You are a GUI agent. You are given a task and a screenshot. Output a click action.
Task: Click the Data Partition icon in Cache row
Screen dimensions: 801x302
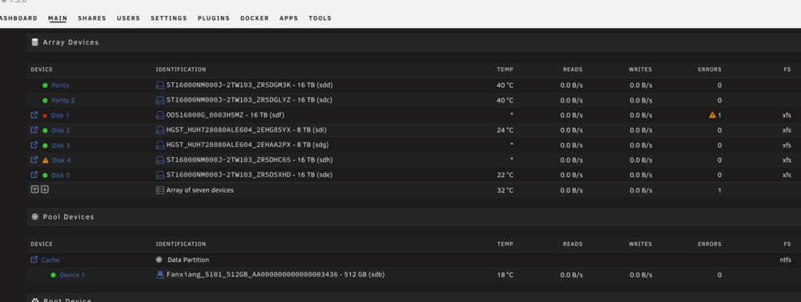(159, 259)
